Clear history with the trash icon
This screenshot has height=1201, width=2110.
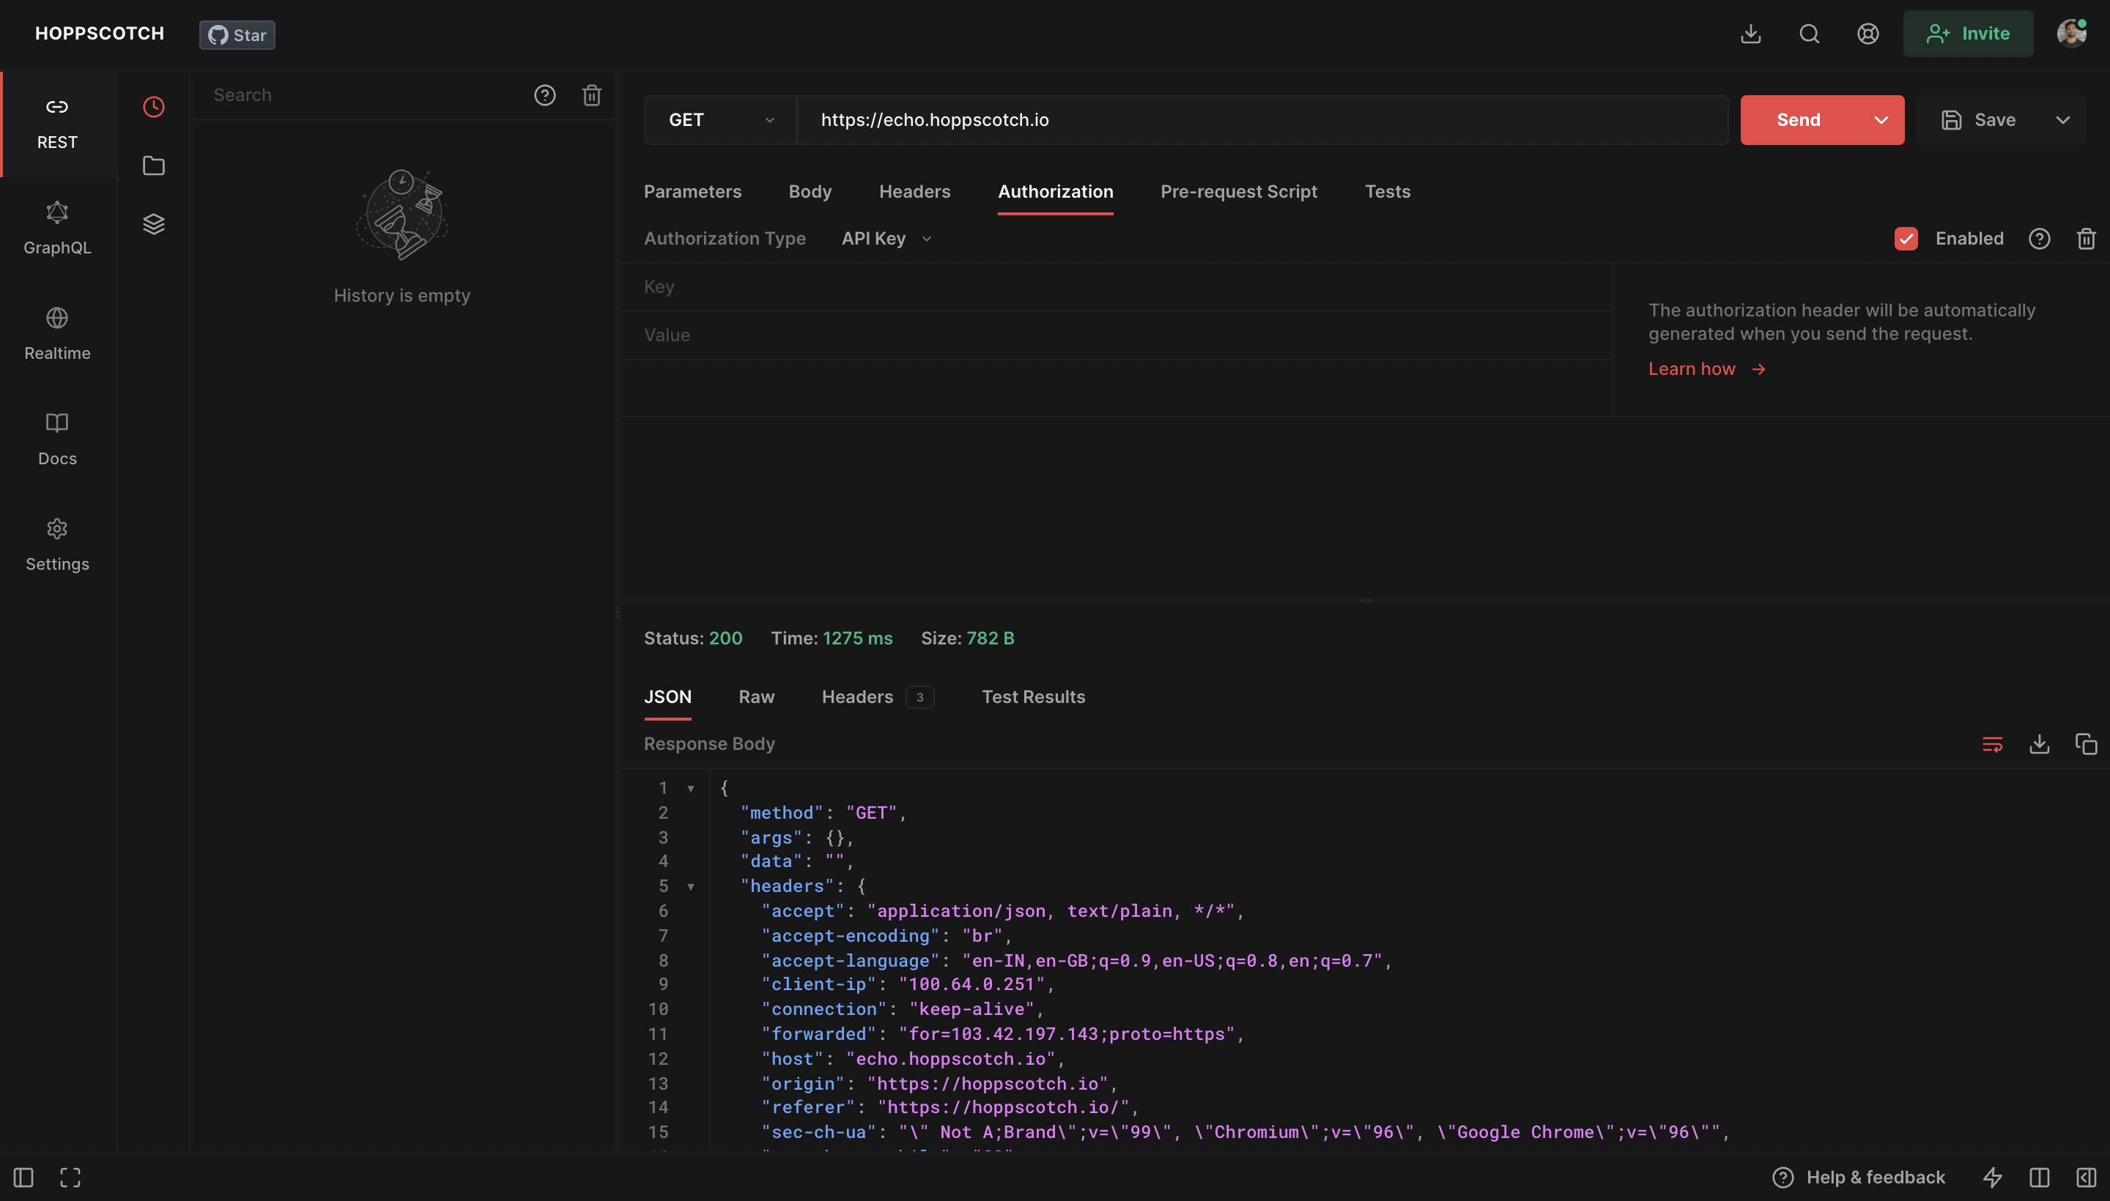pyautogui.click(x=592, y=95)
